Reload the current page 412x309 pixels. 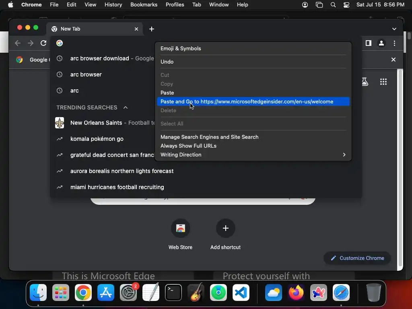43,43
